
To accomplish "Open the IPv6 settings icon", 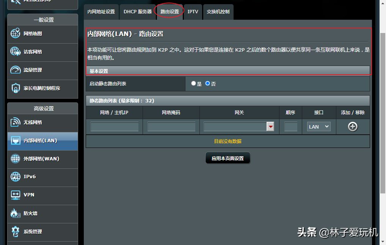I will coord(16,176).
